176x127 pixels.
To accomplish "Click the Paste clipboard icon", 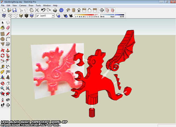I will pos(32,10).
